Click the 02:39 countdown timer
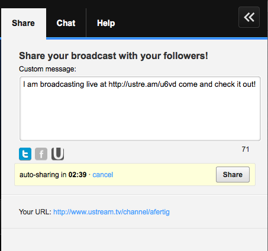268x251 pixels. (78, 175)
